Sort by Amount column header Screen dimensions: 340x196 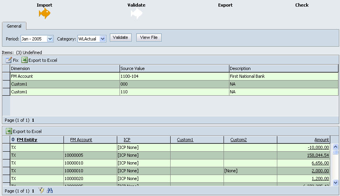[322, 140]
